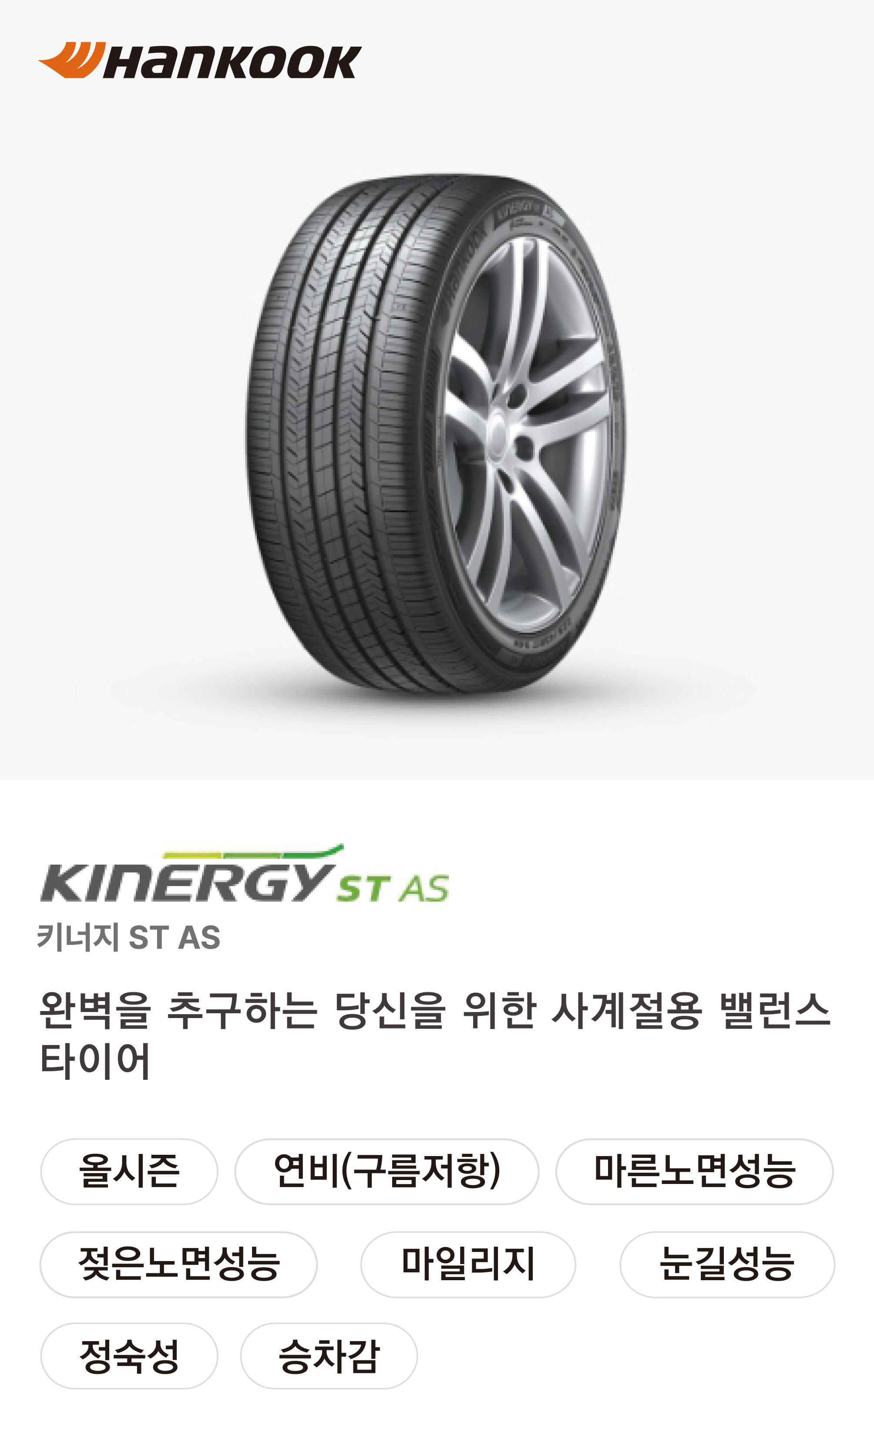This screenshot has width=874, height=1440.
Task: Select the 올시즌 tag chip
Action: (129, 1171)
